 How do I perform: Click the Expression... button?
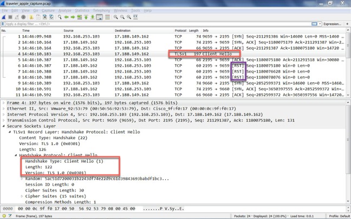(332, 24)
